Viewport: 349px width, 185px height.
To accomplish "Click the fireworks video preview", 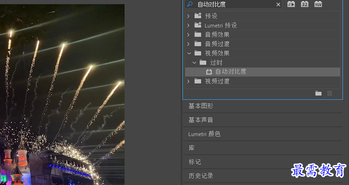I will click(62, 95).
